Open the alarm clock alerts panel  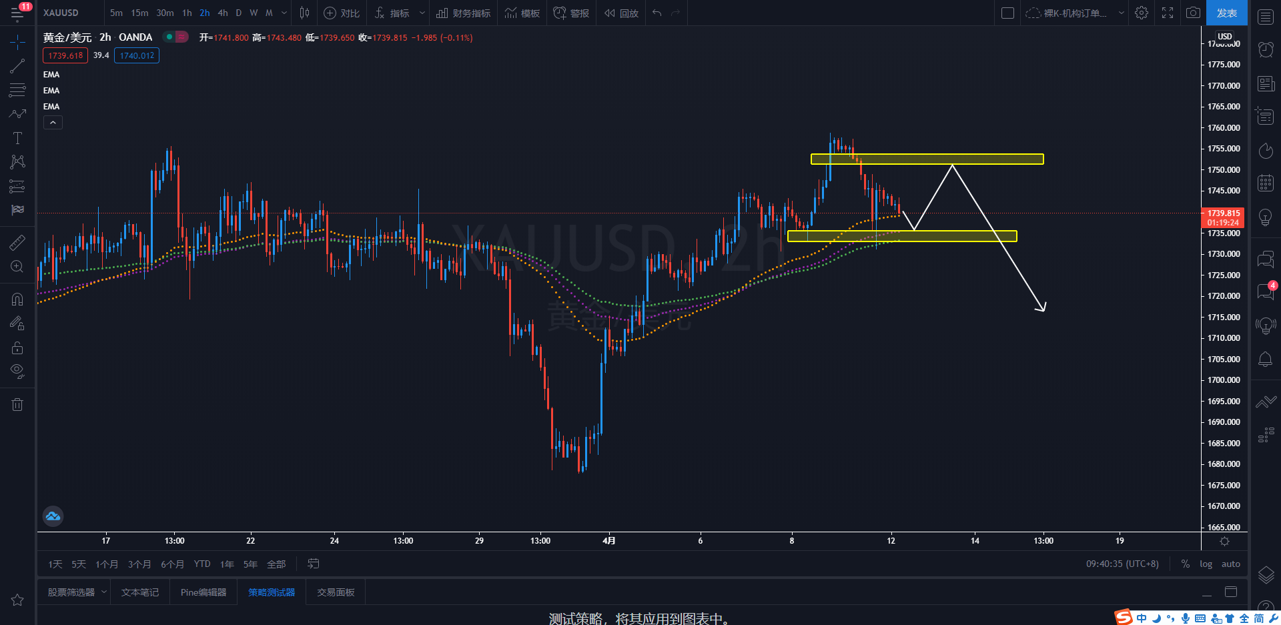pyautogui.click(x=1265, y=49)
